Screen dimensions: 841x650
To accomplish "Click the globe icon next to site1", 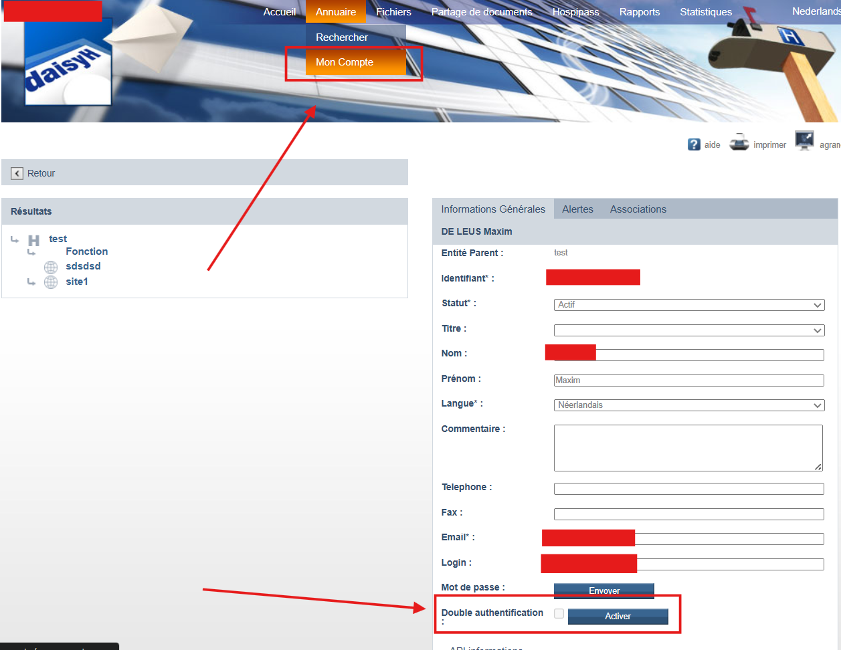I will coord(51,282).
